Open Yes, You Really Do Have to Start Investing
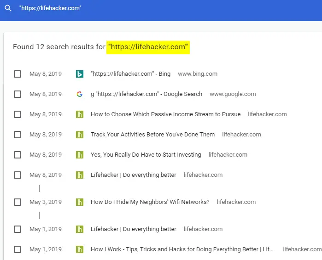 [146, 155]
